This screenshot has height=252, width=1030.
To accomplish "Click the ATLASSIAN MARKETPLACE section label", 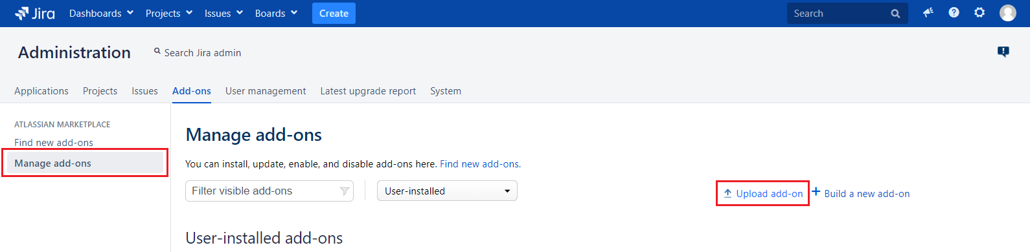I will (62, 124).
